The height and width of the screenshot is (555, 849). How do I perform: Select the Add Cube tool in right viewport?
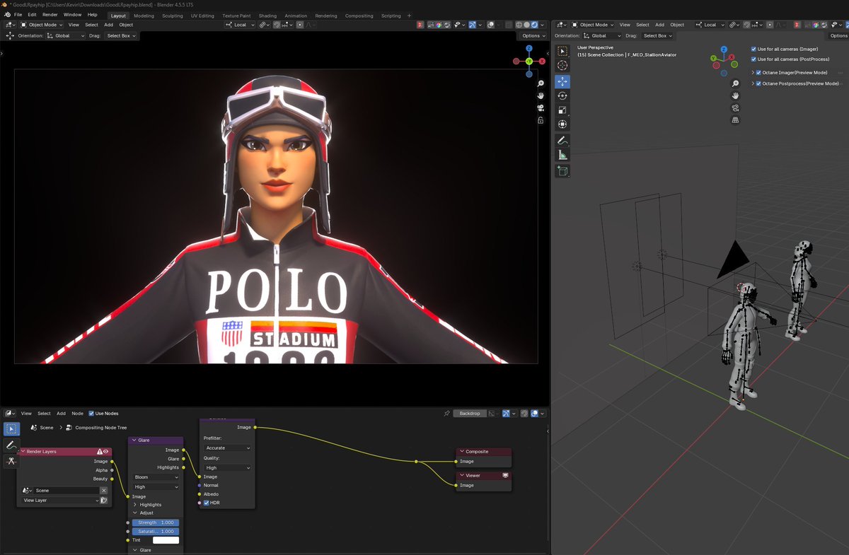(562, 171)
